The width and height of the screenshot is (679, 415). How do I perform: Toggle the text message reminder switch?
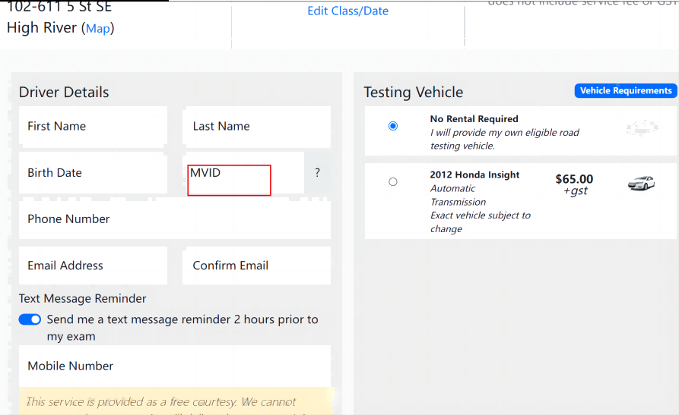tap(30, 319)
